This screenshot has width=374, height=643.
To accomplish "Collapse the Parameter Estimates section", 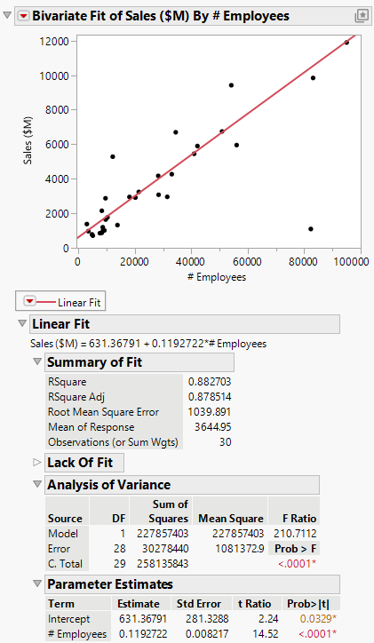I will 37,583.
